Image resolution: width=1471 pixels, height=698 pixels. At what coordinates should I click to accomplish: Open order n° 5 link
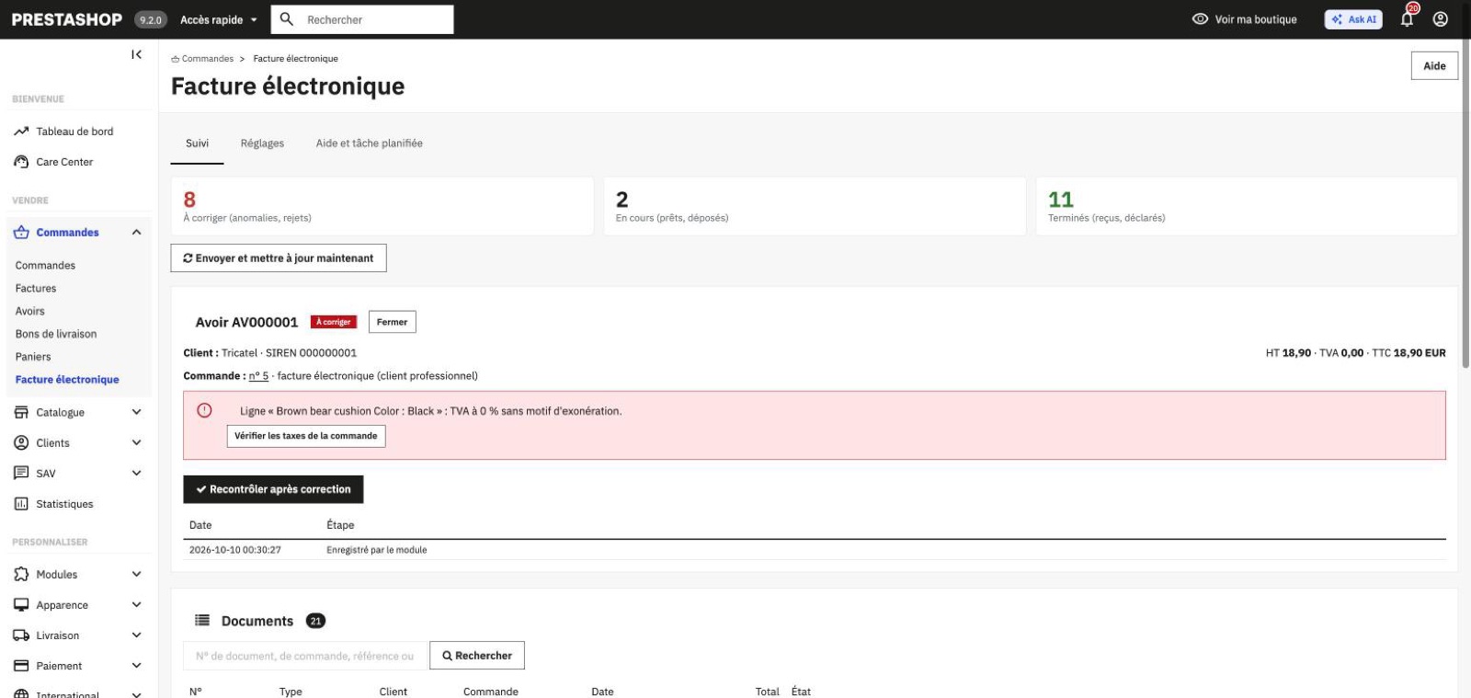pos(258,376)
